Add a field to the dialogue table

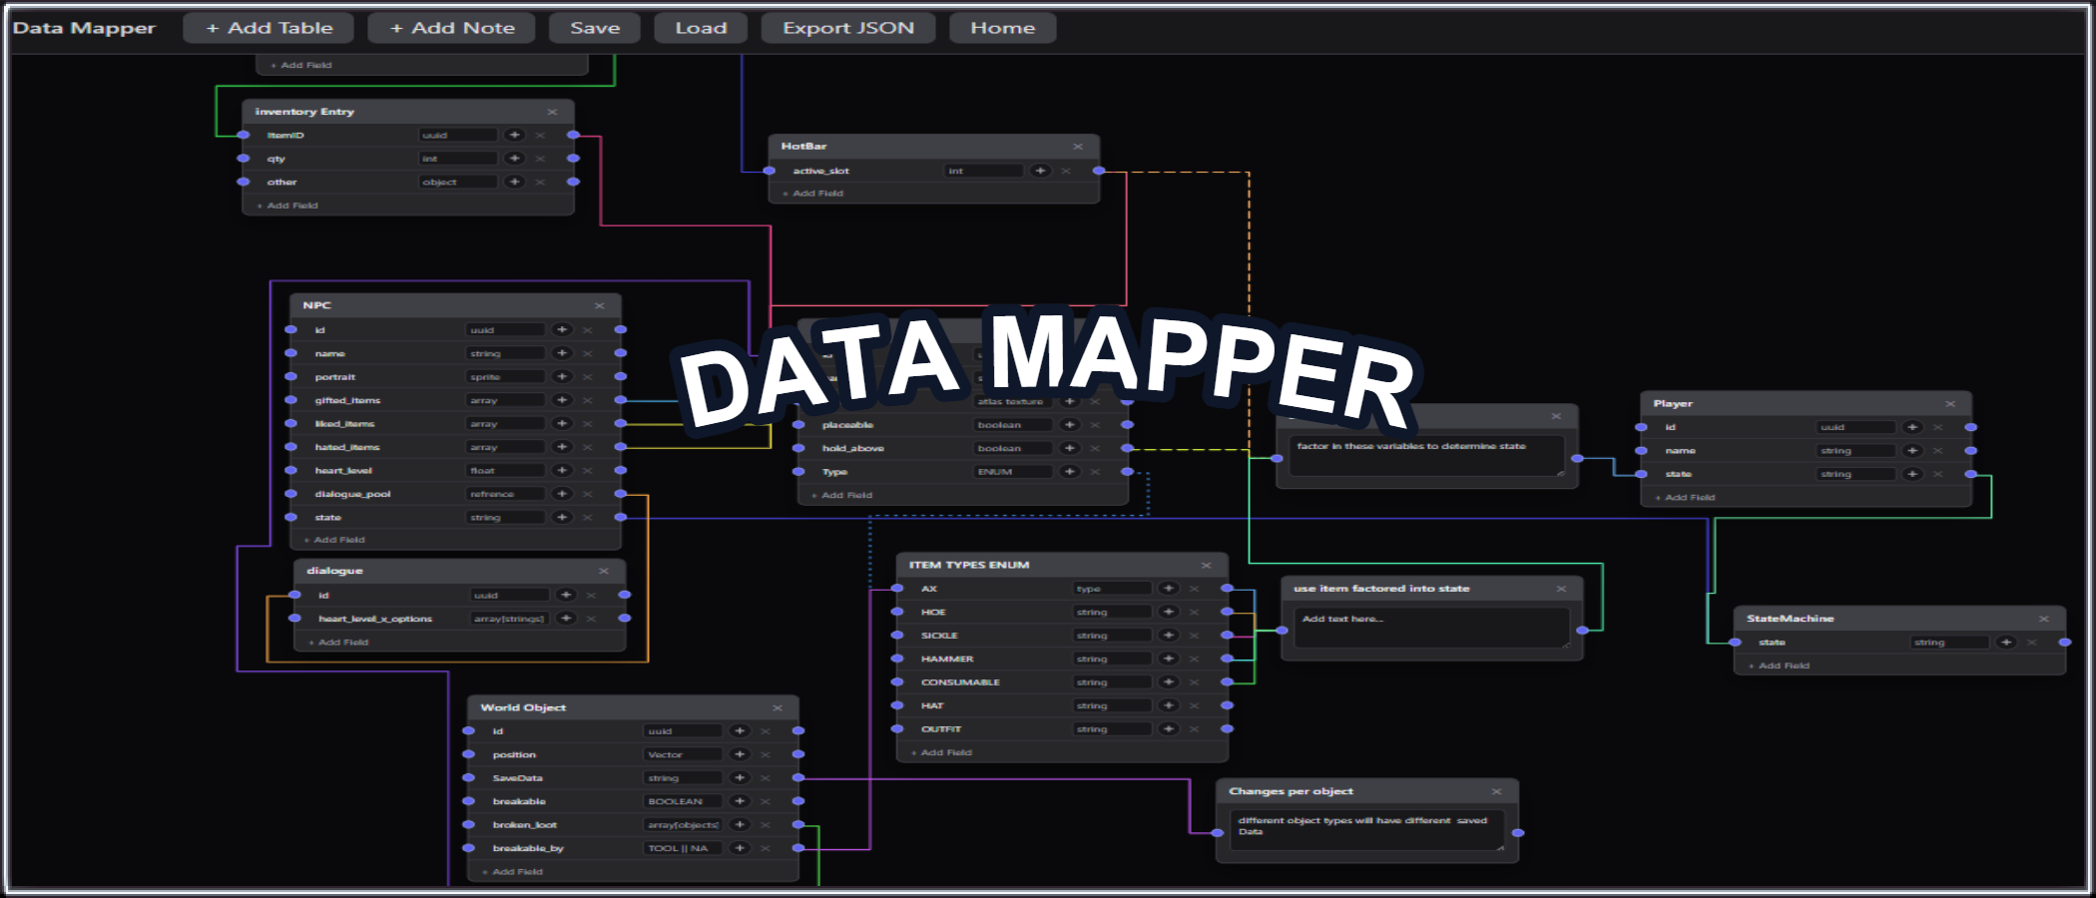point(339,643)
